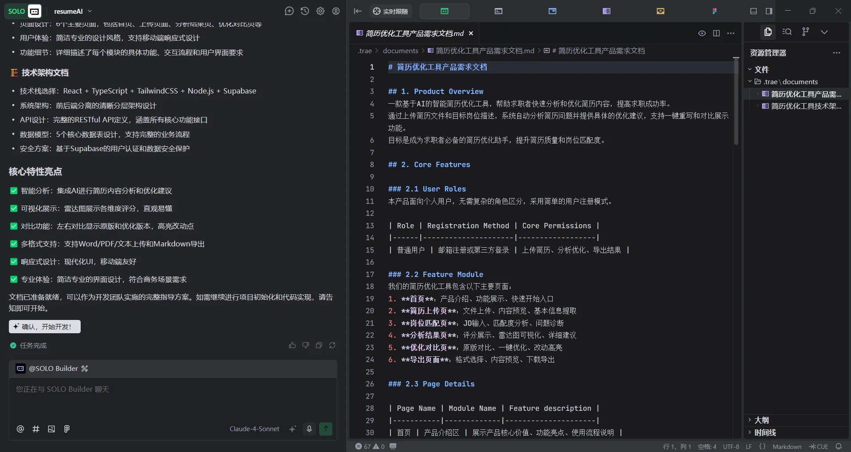Open 简历优化工具技术架构 file in explorer
The height and width of the screenshot is (452, 851).
[805, 106]
